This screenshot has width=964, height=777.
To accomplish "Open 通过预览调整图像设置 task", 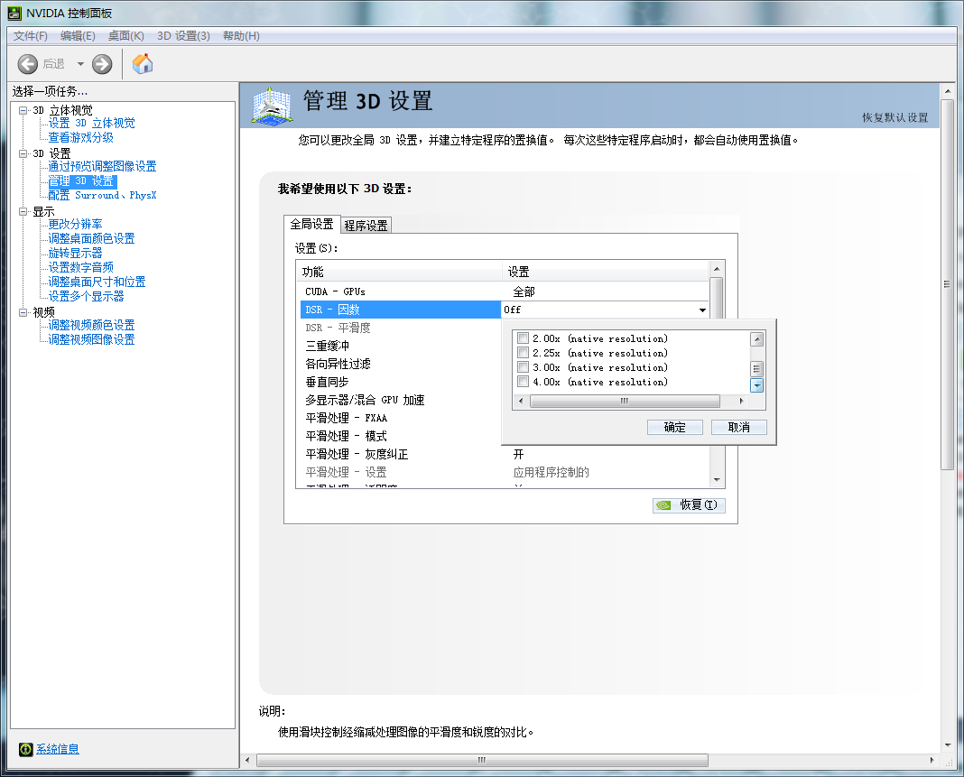I will click(x=102, y=166).
